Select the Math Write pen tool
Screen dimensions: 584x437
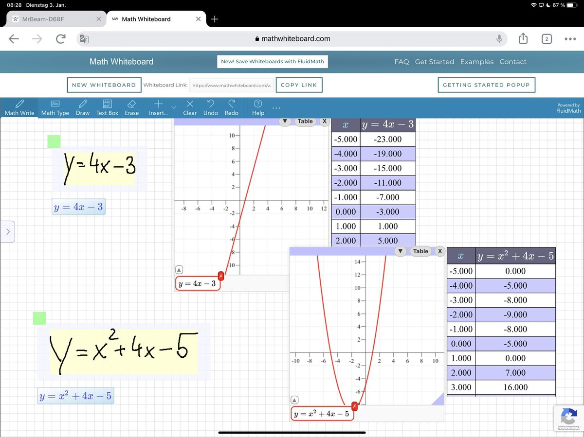click(x=19, y=107)
